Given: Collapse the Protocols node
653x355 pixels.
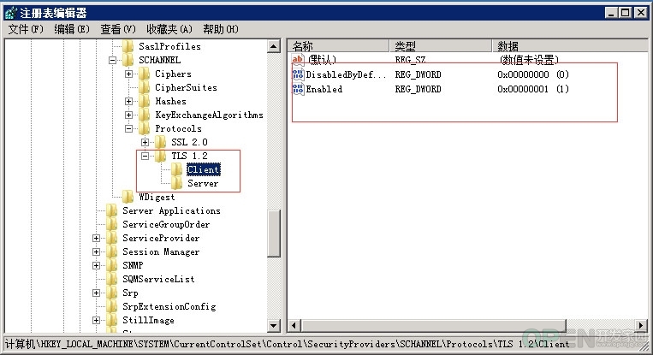Looking at the screenshot, I should pyautogui.click(x=128, y=129).
